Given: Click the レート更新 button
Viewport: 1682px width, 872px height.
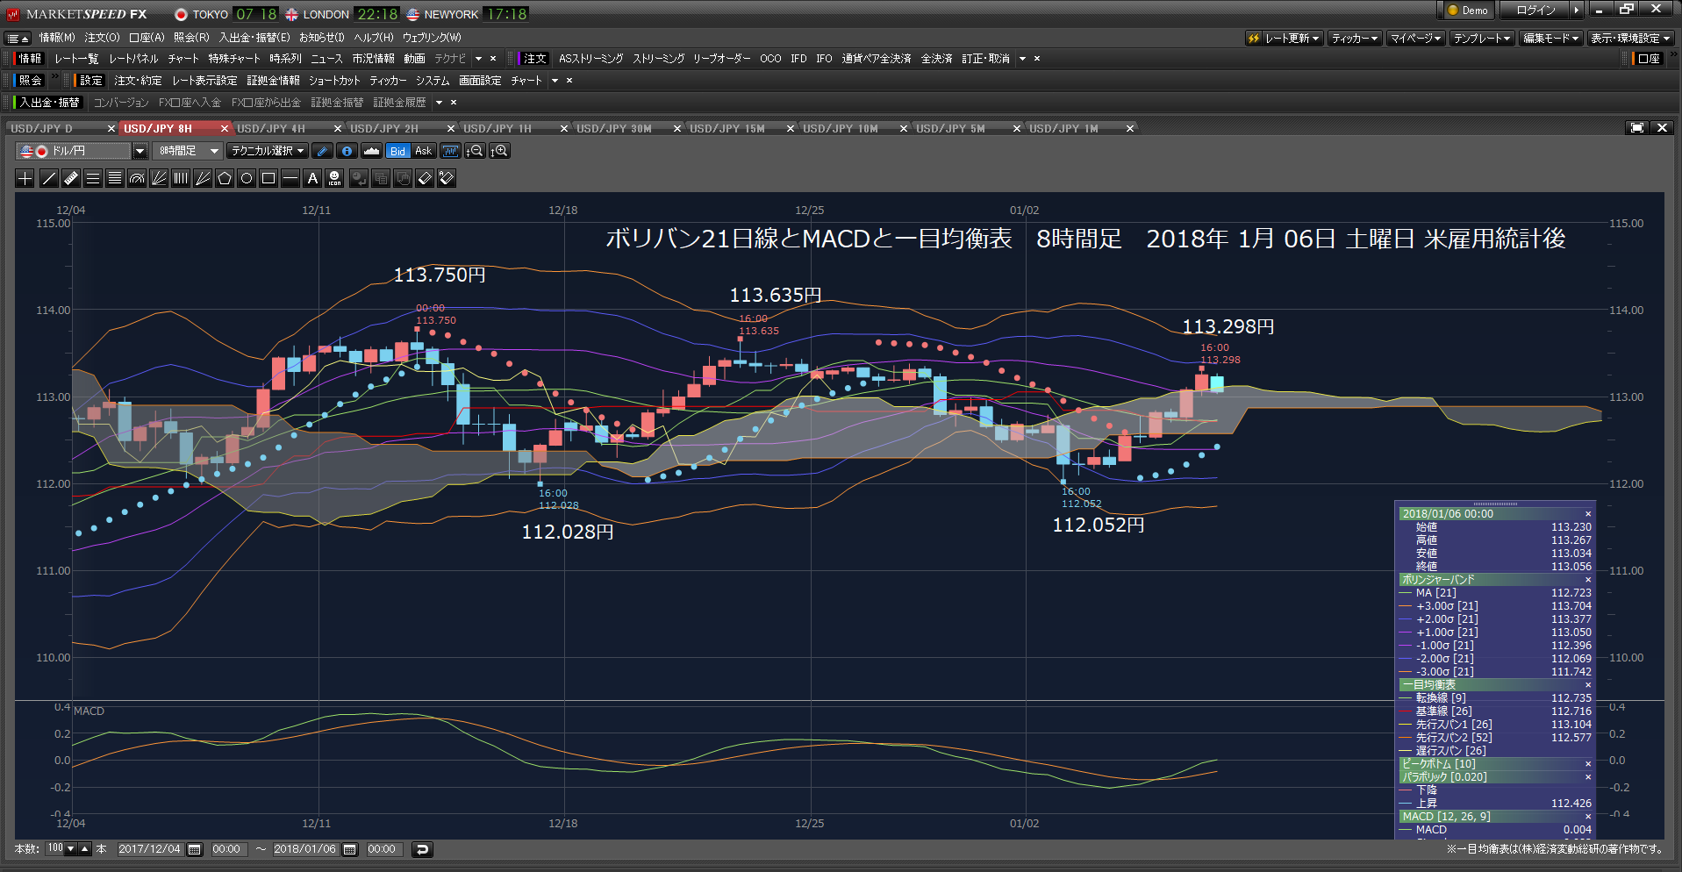Looking at the screenshot, I should (1285, 38).
